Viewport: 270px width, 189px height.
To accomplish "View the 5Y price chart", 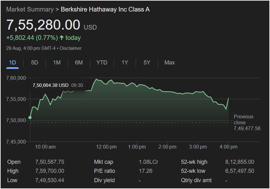I will [x=147, y=63].
